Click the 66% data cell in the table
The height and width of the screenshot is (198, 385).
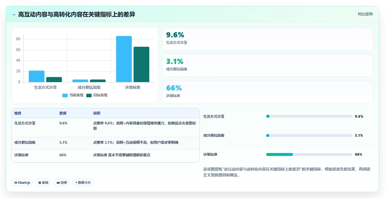[x=63, y=155]
